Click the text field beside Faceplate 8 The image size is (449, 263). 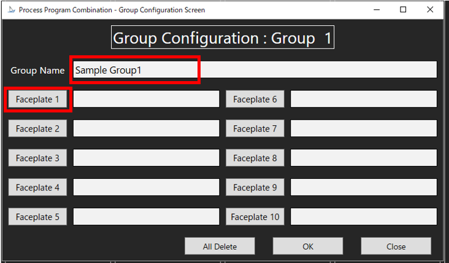pos(363,158)
